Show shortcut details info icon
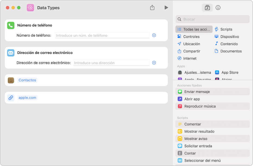 pos(218,8)
